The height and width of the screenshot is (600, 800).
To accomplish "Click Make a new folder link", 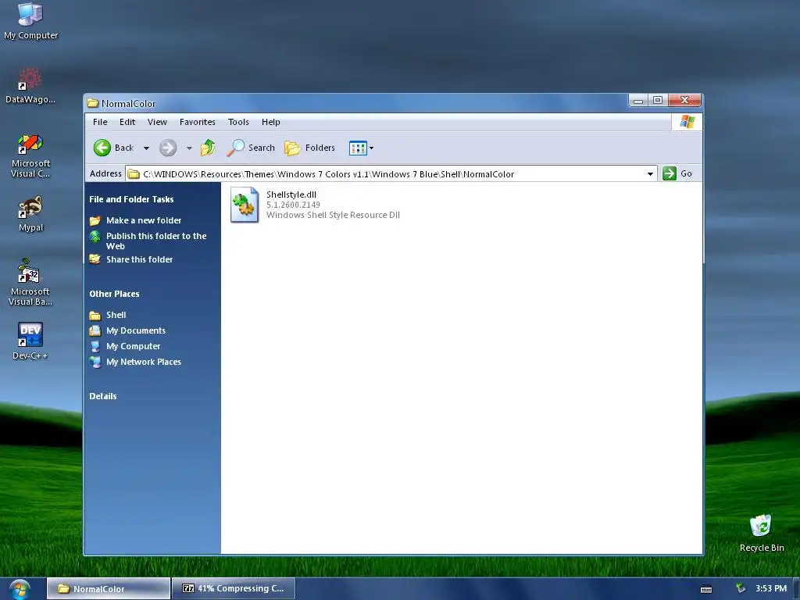I will point(144,220).
